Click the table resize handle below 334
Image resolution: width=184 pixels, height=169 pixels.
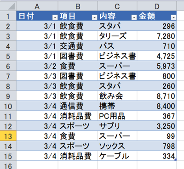pyautogui.click(x=176, y=160)
